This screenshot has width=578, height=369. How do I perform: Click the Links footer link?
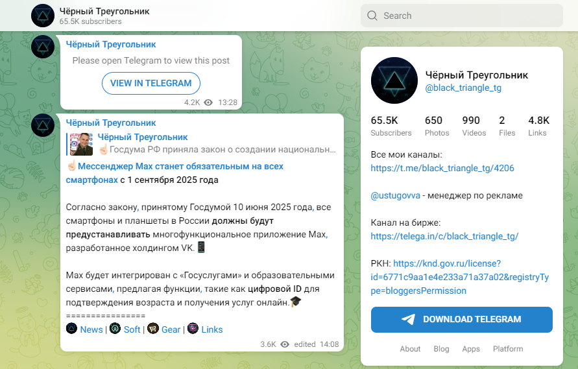212,329
